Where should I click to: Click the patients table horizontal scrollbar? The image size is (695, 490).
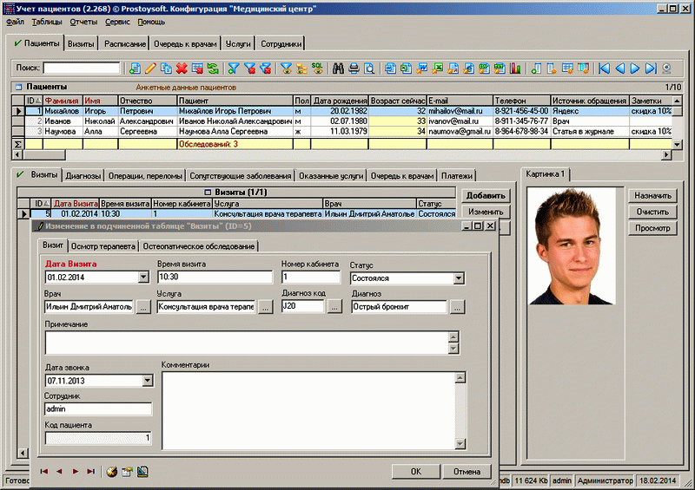click(347, 155)
